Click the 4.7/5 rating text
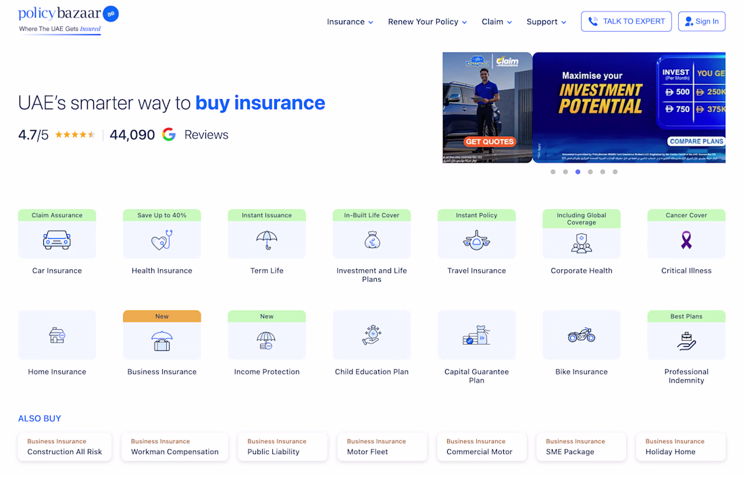 [33, 135]
